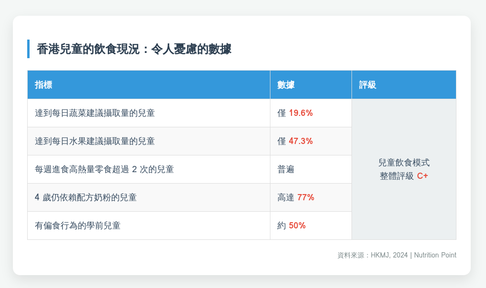Image resolution: width=486 pixels, height=288 pixels.
Task: Click the title 香港兒童的飲食現況
Action: tap(134, 49)
